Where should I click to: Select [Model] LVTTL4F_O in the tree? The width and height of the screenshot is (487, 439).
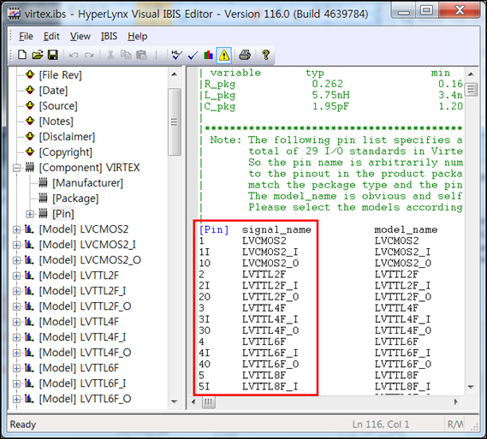point(85,353)
